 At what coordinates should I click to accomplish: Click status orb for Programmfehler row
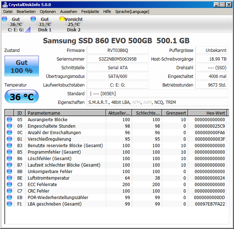click(x=9, y=152)
